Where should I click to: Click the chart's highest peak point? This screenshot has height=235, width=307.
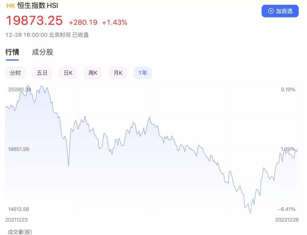click(28, 86)
